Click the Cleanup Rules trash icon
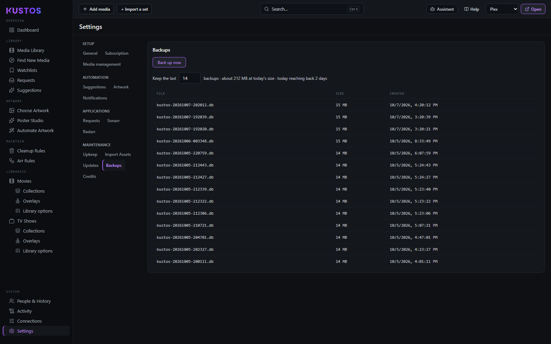551x344 pixels. coord(12,151)
